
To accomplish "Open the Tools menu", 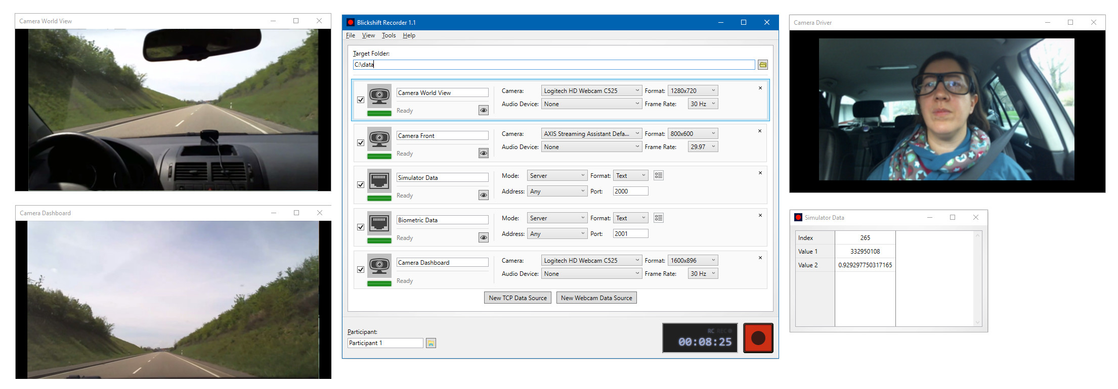I will click(x=389, y=35).
